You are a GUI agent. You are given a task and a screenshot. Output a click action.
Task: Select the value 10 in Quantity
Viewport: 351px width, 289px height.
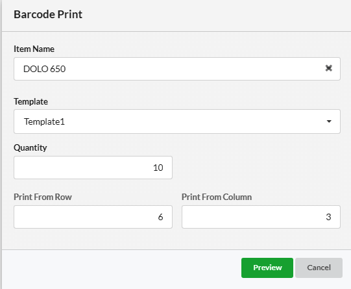[158, 168]
